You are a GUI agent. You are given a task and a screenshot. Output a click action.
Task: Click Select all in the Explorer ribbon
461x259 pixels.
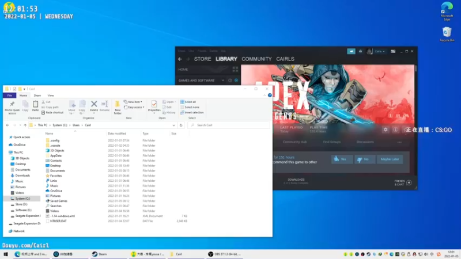188,102
